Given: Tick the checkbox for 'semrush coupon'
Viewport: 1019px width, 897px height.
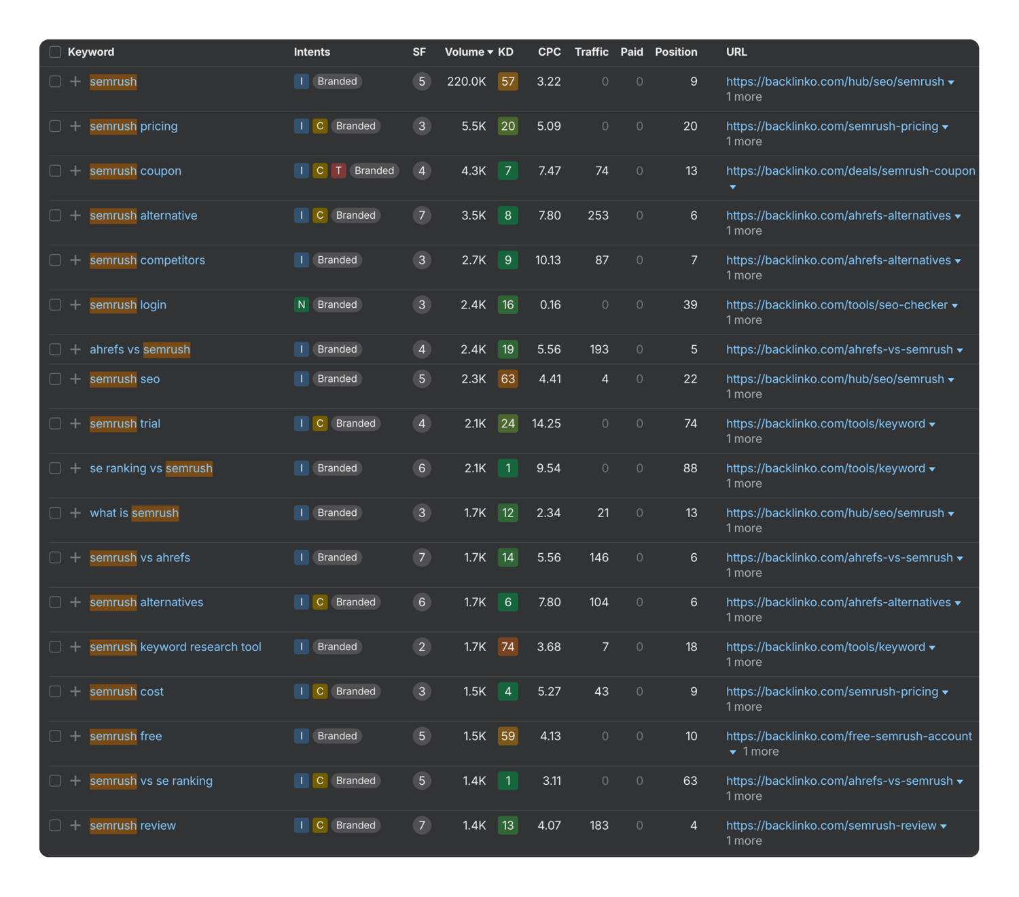Looking at the screenshot, I should pyautogui.click(x=56, y=171).
